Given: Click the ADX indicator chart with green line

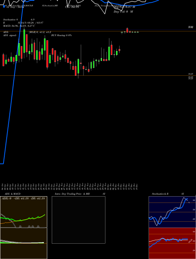Looking at the screenshot, I should pos(24,212).
